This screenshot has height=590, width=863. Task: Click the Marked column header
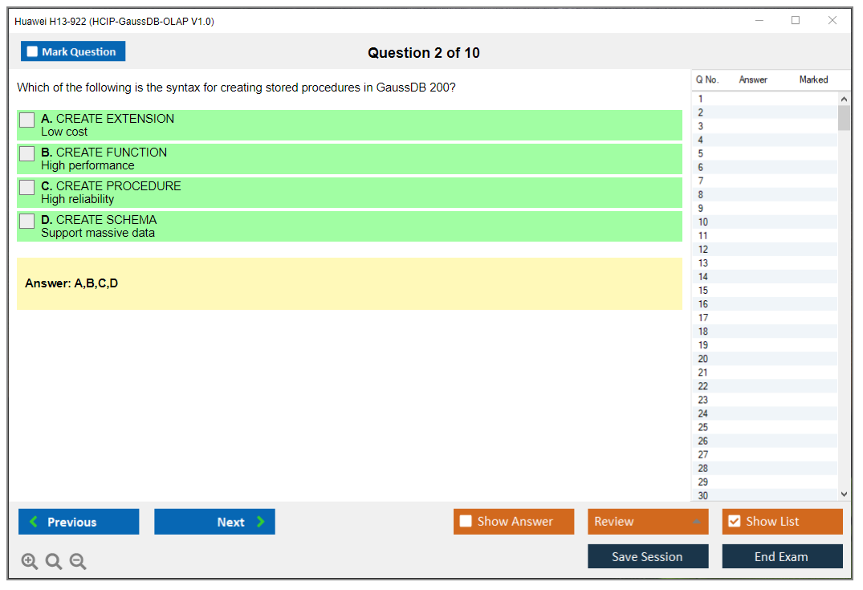(x=813, y=79)
